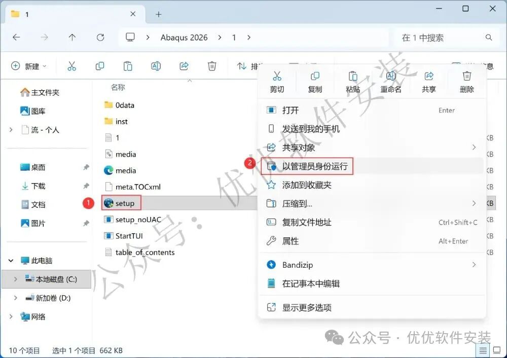Image resolution: width=507 pixels, height=358 pixels.
Task: Open the 压缩到... submenu arrow
Action: tap(474, 203)
